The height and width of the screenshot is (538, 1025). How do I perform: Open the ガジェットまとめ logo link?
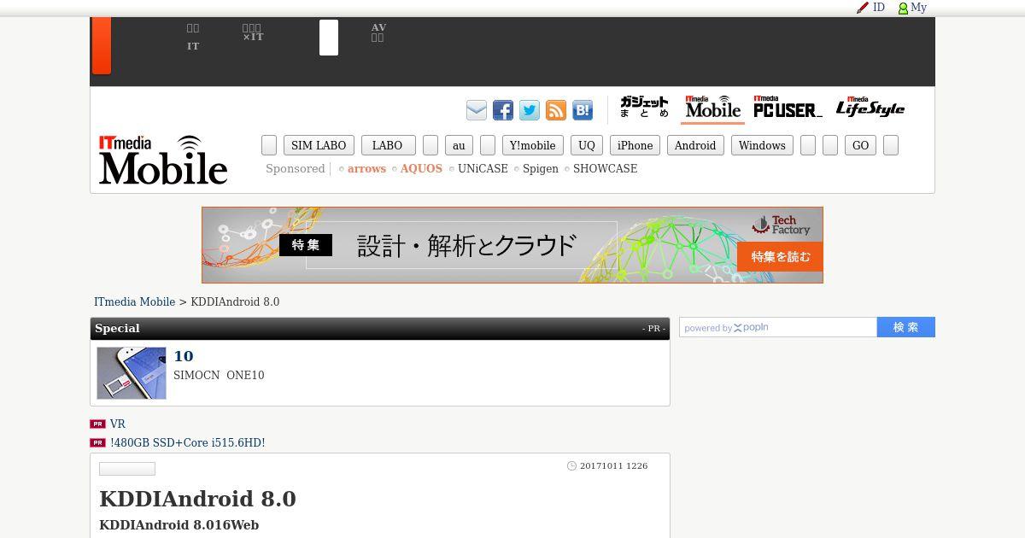644,108
